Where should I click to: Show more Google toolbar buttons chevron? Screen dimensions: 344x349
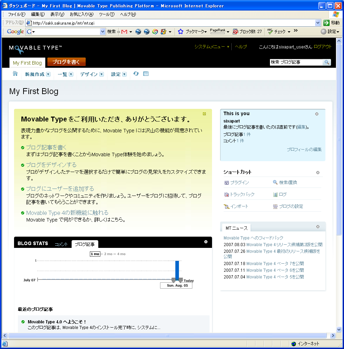(x=296, y=31)
